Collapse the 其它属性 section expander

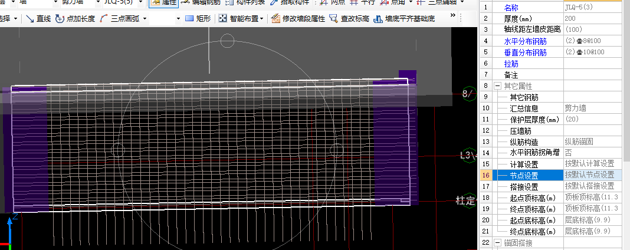(x=497, y=86)
